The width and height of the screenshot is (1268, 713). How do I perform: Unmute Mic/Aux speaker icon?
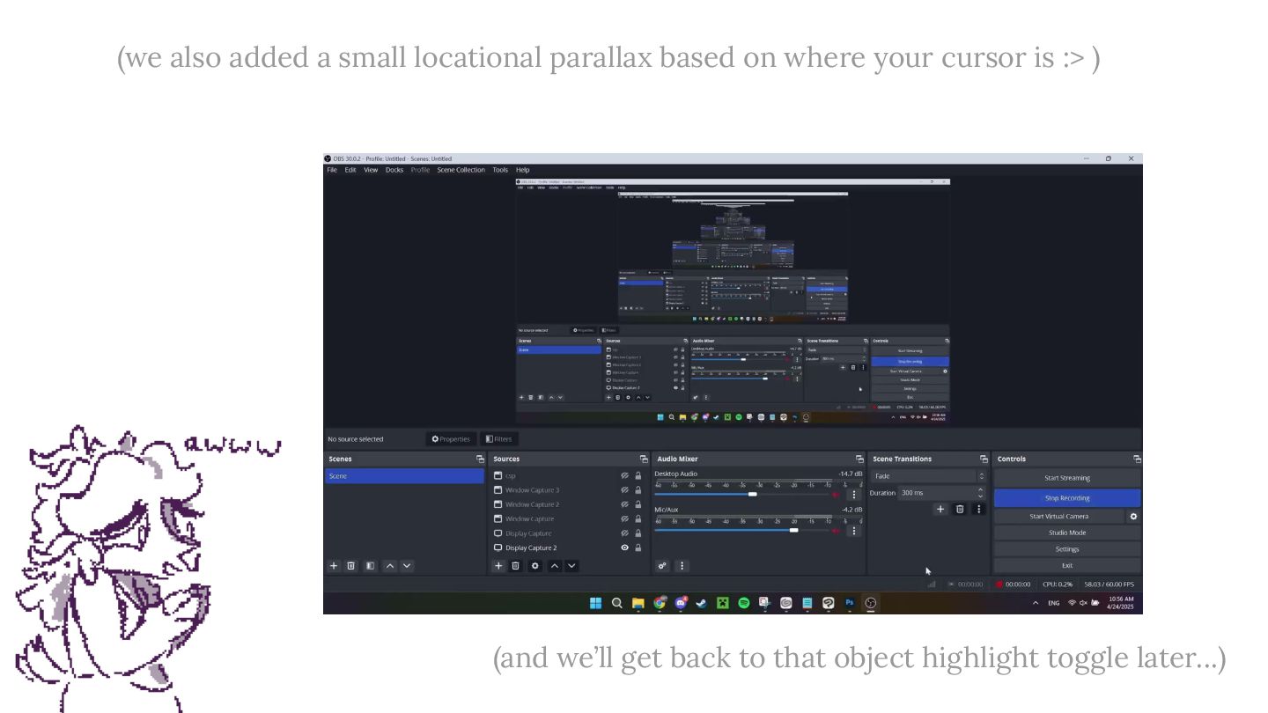(x=836, y=531)
